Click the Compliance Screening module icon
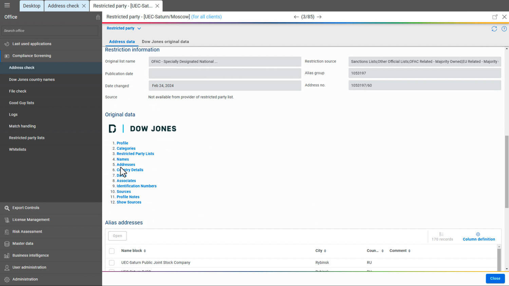The width and height of the screenshot is (509, 286). [7, 56]
